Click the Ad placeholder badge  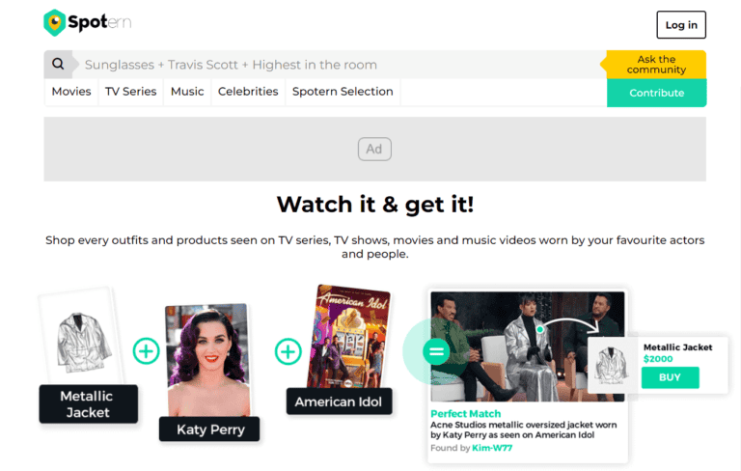[374, 149]
